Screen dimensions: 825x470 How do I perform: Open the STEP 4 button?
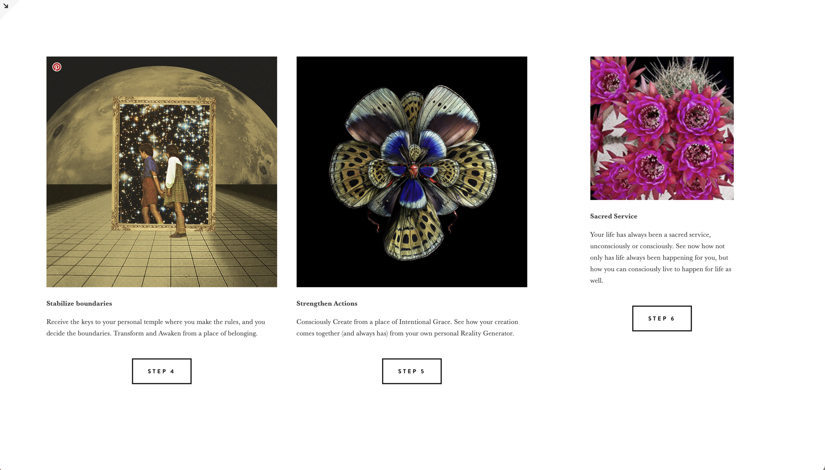[x=162, y=371]
